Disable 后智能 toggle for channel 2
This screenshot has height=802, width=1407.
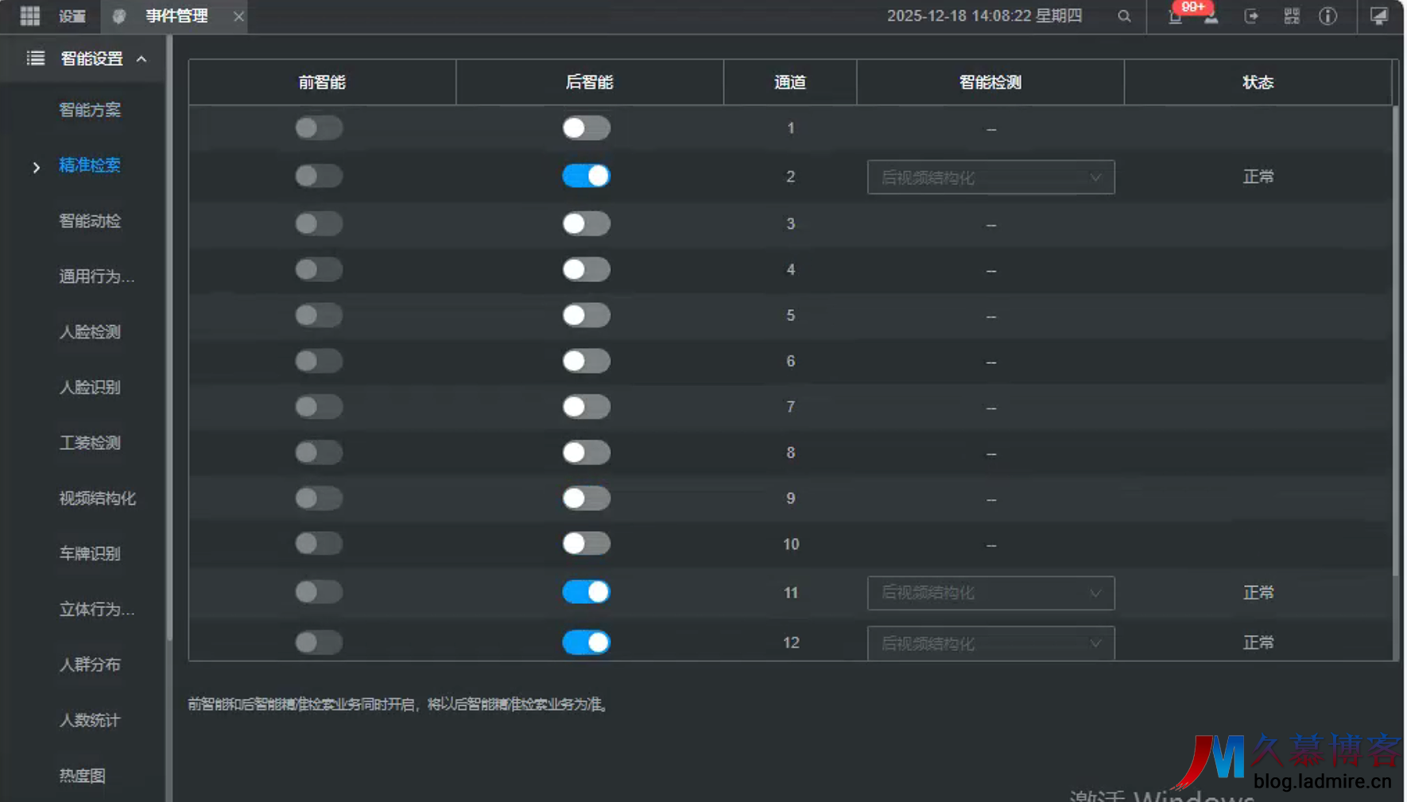pos(587,176)
